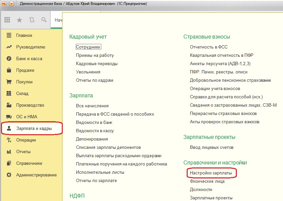Open Favorites star icon
The width and height of the screenshot is (283, 201).
pos(19,20)
